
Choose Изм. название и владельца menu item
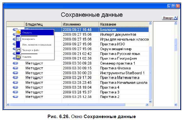37,44
